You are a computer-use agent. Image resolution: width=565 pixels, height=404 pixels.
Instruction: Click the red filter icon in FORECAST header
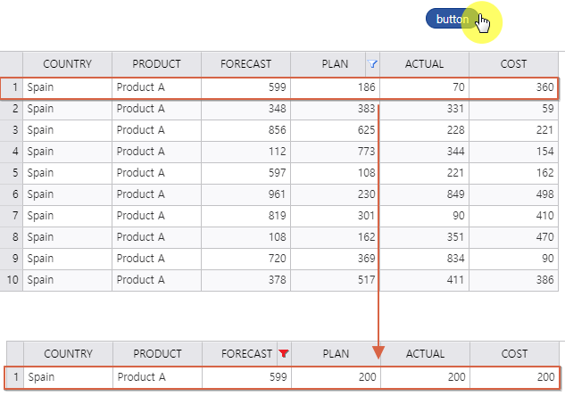tap(284, 354)
